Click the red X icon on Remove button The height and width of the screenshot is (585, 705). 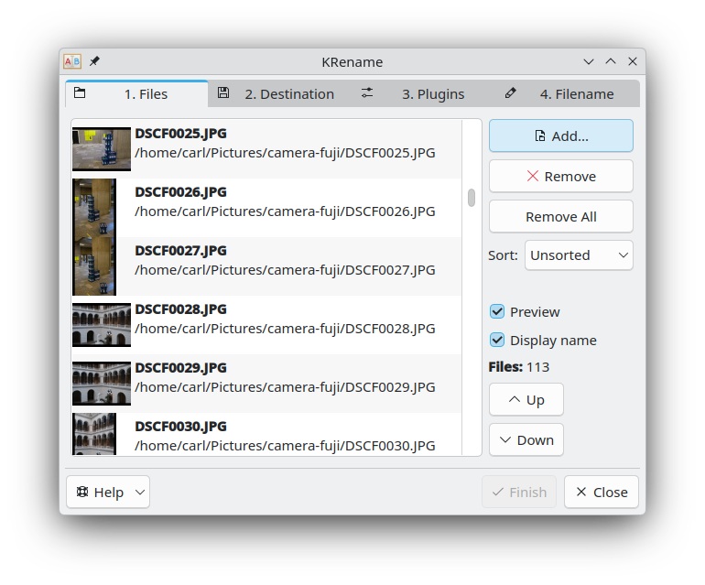coord(533,177)
